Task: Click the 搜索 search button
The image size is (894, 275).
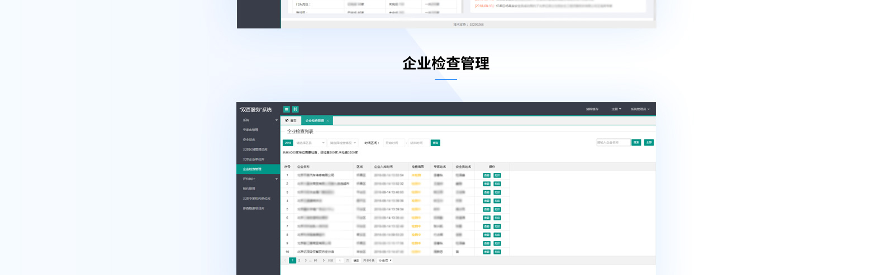Action: pyautogui.click(x=636, y=143)
